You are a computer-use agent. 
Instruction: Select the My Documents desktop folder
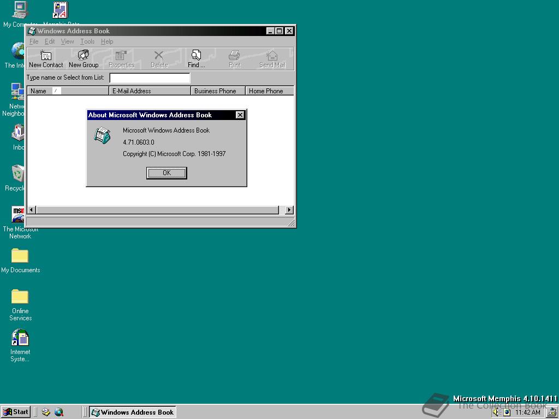[x=20, y=261]
